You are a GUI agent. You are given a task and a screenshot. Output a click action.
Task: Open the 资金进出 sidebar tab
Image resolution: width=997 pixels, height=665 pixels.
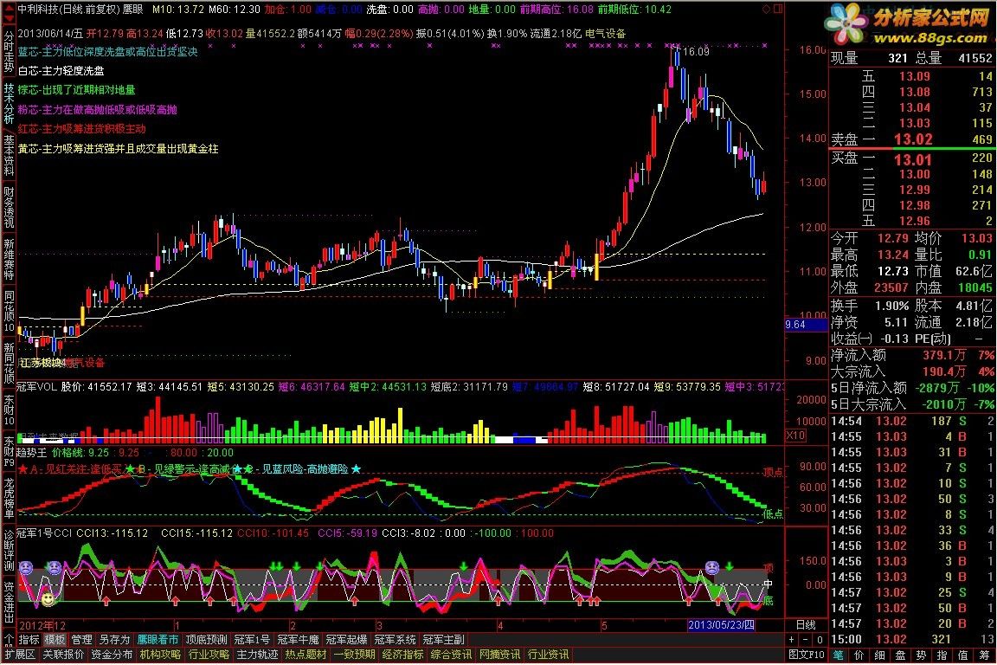(x=9, y=603)
